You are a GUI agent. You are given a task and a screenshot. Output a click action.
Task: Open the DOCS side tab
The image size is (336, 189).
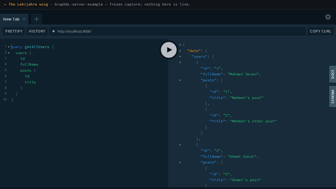[x=332, y=74]
